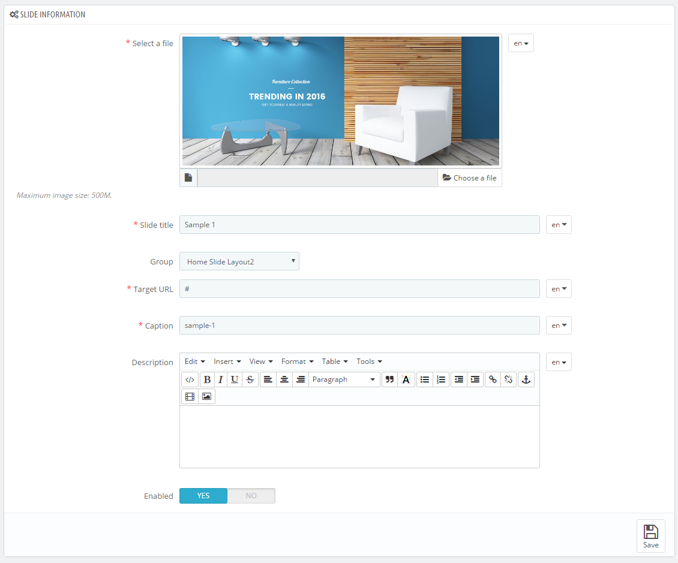
Task: Open the language dropdown beside Slide title
Action: [x=559, y=225]
